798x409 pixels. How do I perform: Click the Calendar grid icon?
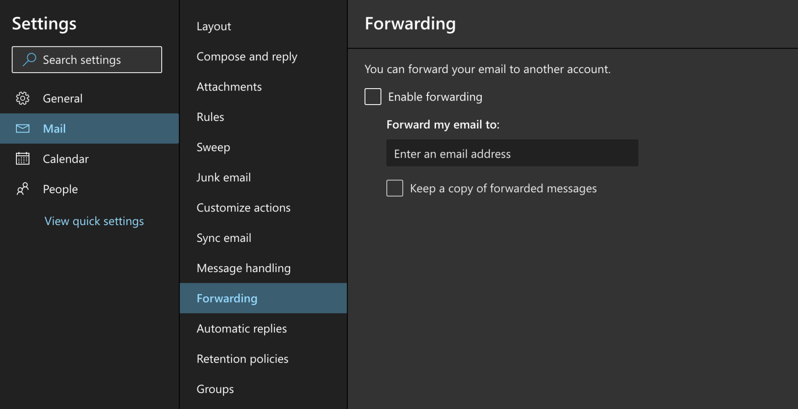coord(23,158)
